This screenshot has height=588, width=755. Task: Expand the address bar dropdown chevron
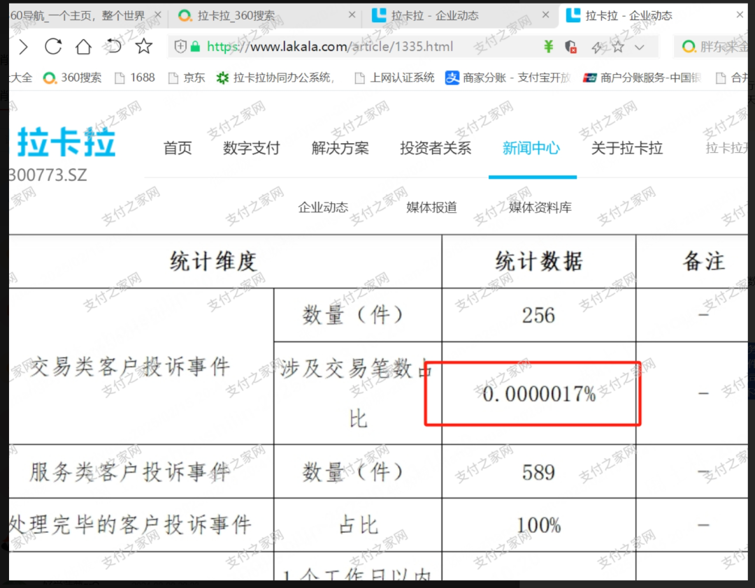tap(640, 47)
